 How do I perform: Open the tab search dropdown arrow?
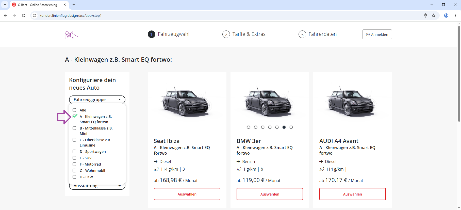[x=5, y=5]
